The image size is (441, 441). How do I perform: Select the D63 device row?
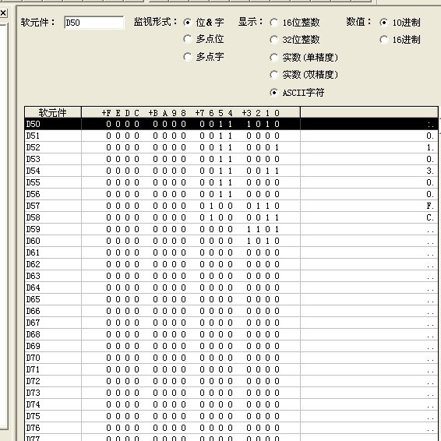[x=231, y=276]
